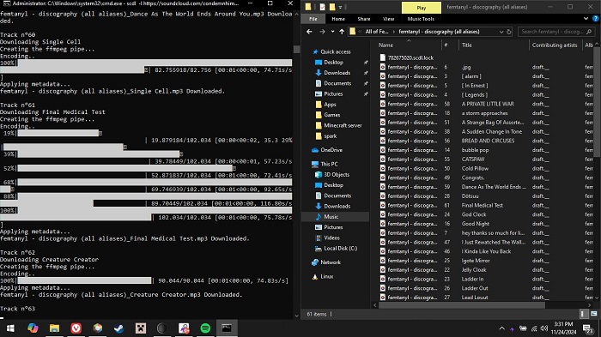Viewport: 601px width, 337px height.
Task: Switch to details view layout button
Action: click(583, 314)
